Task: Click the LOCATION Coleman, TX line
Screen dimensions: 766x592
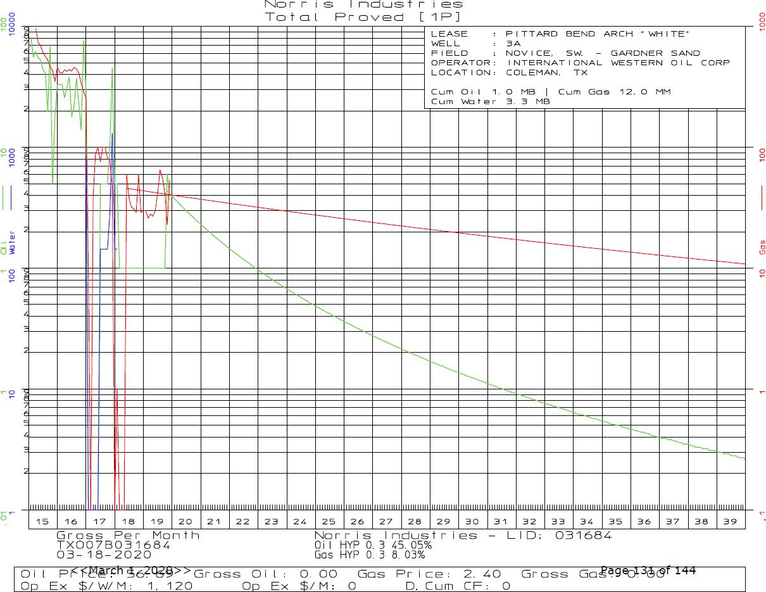Action: click(509, 72)
